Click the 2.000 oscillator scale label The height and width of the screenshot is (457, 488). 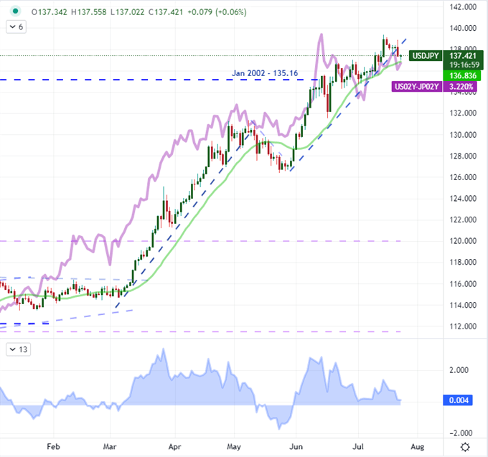click(459, 370)
